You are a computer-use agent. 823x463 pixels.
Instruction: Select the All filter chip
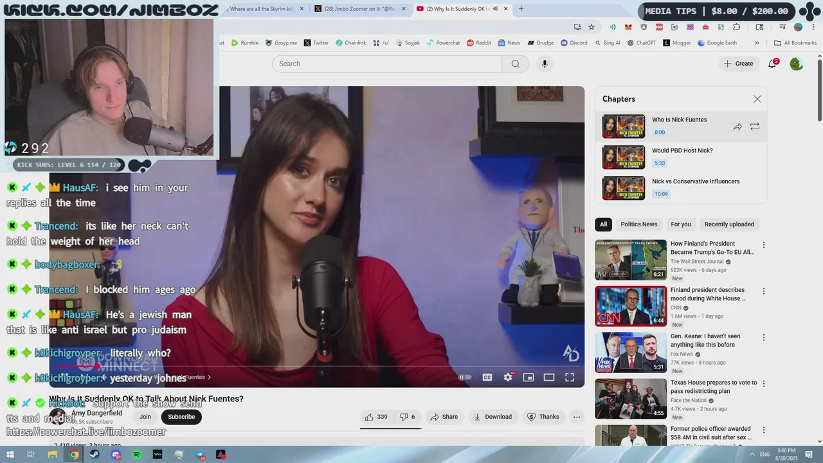(603, 224)
